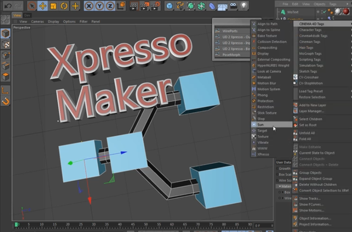Choose the Sun tag from the menu

(x=272, y=125)
